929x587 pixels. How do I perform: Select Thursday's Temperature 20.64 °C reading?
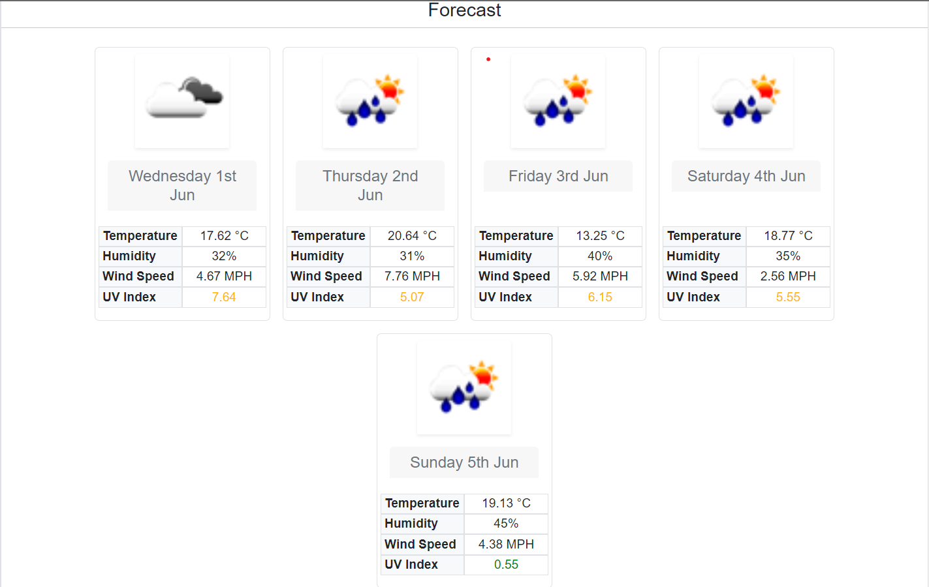point(412,236)
